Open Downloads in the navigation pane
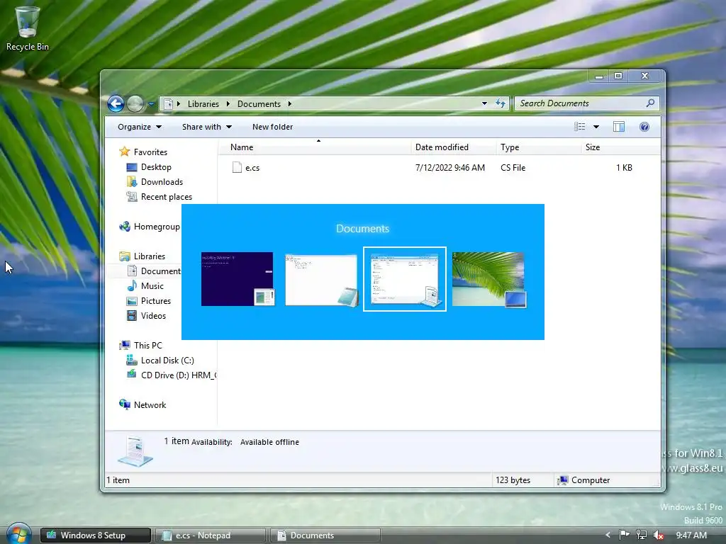The image size is (726, 544). tap(162, 182)
